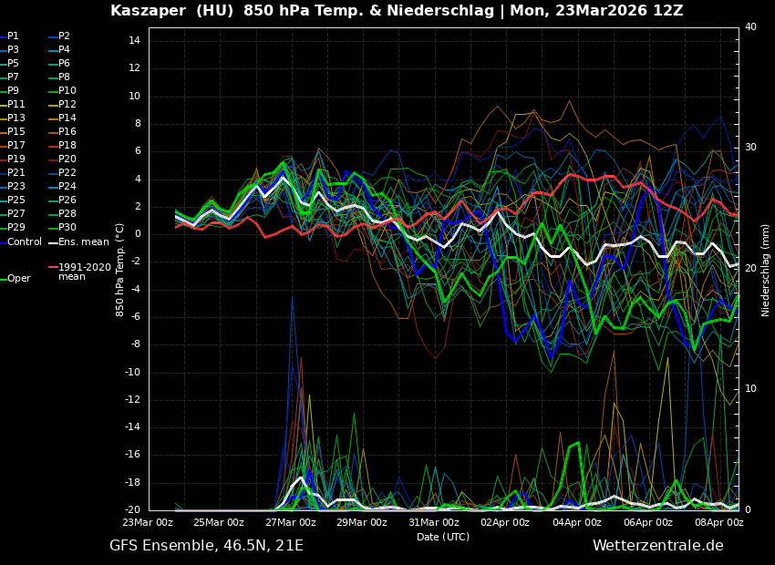Click the P18 legend entry

pyautogui.click(x=67, y=146)
